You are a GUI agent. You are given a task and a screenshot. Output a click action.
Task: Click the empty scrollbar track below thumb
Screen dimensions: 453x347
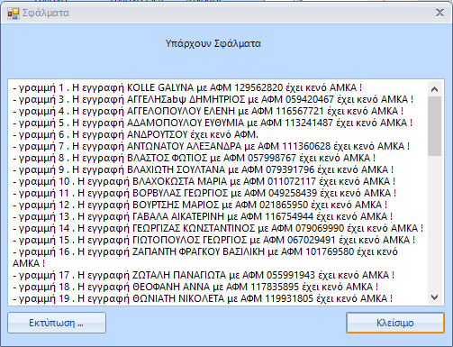coord(434,224)
